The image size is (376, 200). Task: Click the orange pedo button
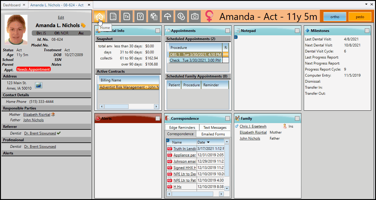tap(360, 17)
